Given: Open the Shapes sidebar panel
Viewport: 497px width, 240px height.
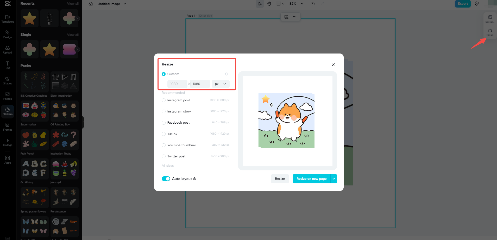Looking at the screenshot, I should click(8, 81).
